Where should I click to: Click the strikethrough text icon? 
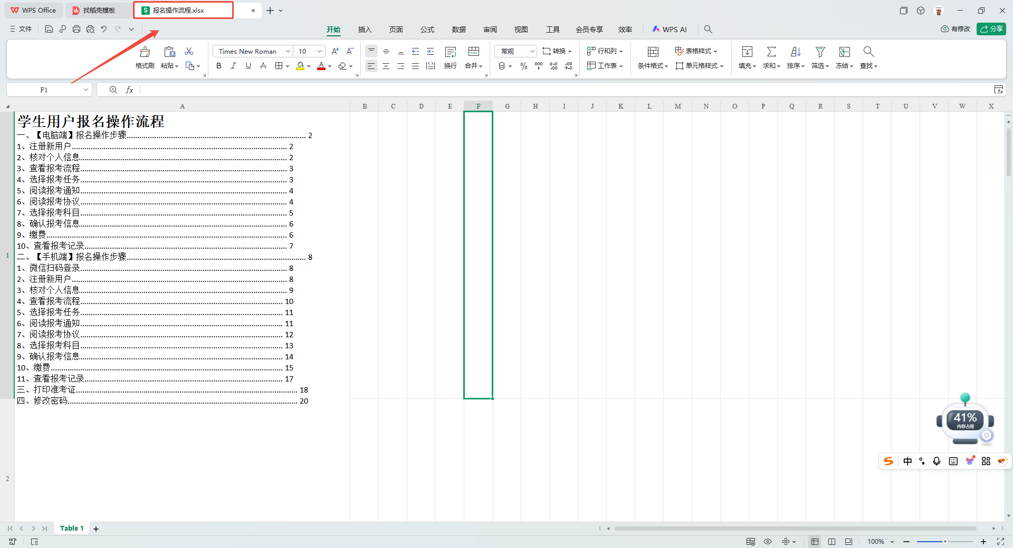click(263, 66)
